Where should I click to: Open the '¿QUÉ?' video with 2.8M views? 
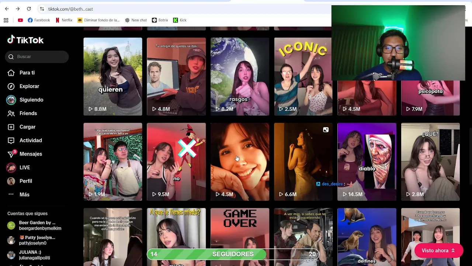pyautogui.click(x=430, y=162)
